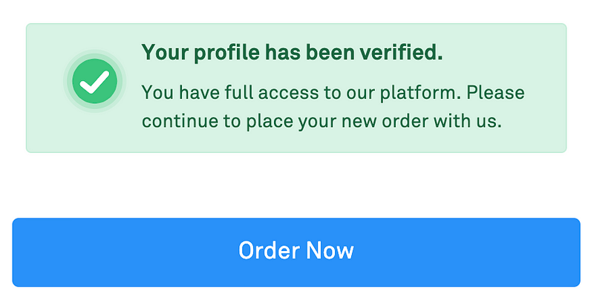Click the banner space below the checkmark icon
The height and width of the screenshot is (306, 594).
tap(95, 131)
